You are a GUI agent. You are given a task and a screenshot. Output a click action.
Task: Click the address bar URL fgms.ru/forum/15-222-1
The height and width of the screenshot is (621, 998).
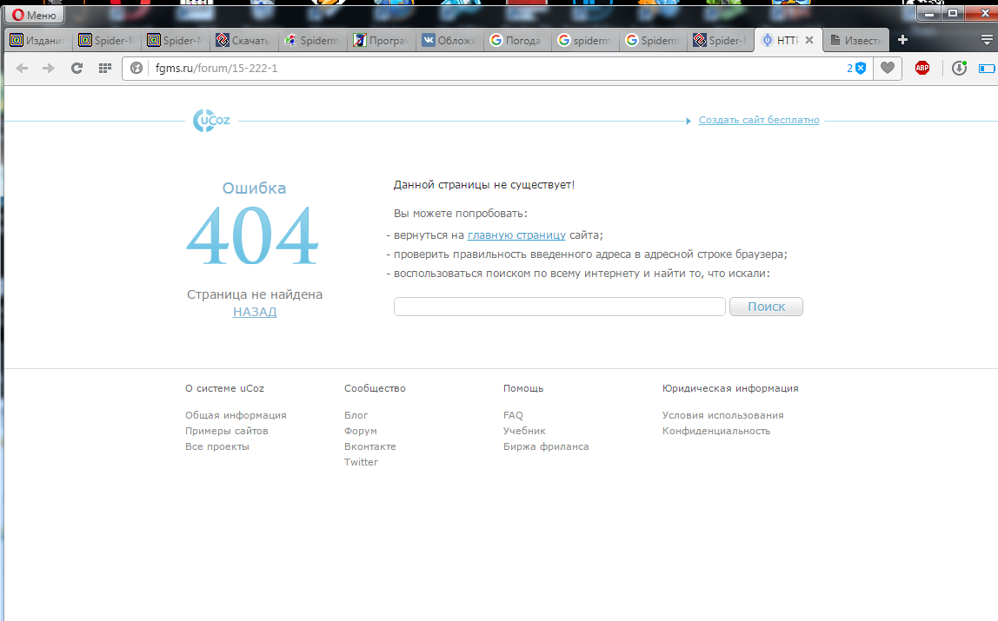(216, 68)
